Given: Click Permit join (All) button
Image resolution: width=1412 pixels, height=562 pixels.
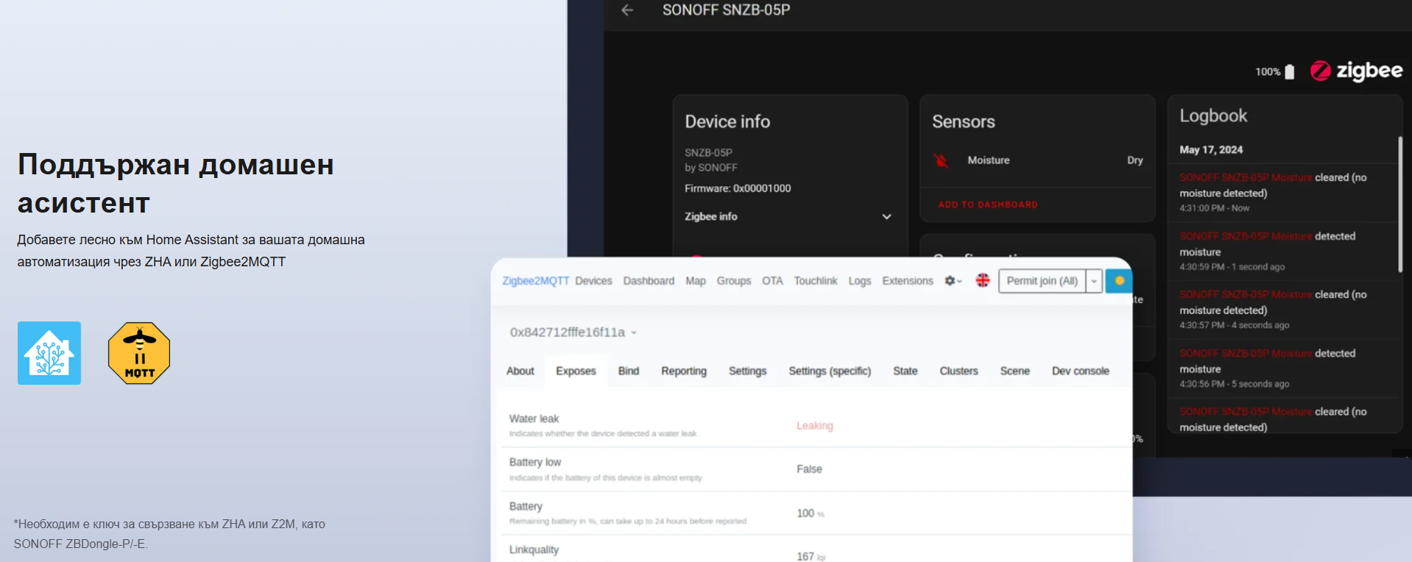Looking at the screenshot, I should [1042, 281].
